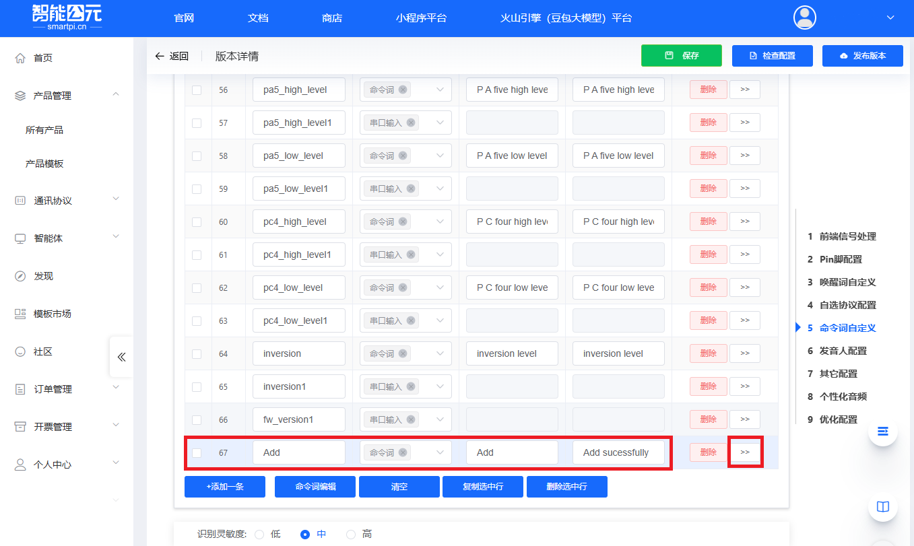Open the type dropdown in row 64
The height and width of the screenshot is (546, 914).
[x=440, y=353]
